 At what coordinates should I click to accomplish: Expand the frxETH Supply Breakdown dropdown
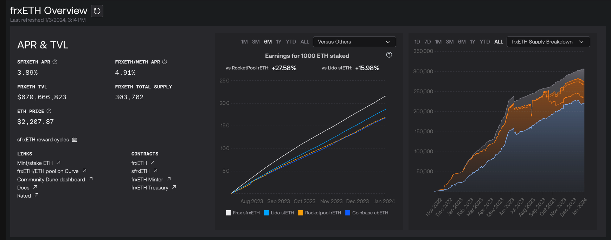click(x=548, y=42)
